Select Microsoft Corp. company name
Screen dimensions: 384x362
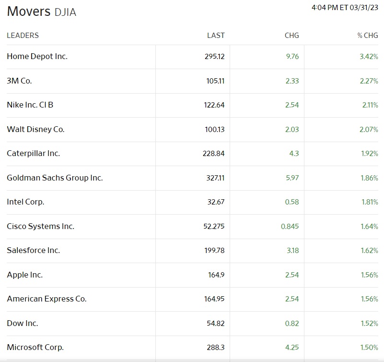tap(35, 347)
